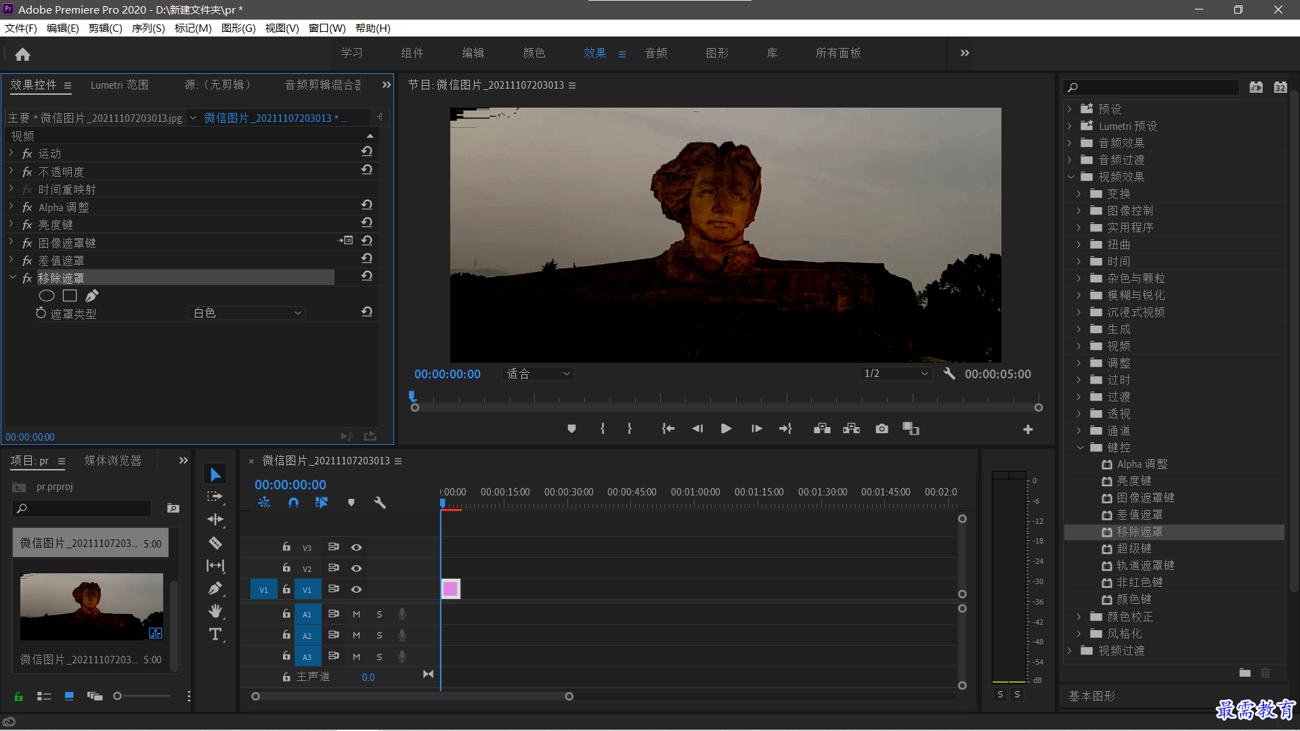The image size is (1300, 731).
Task: Reset the 运动 effect
Action: coord(366,152)
